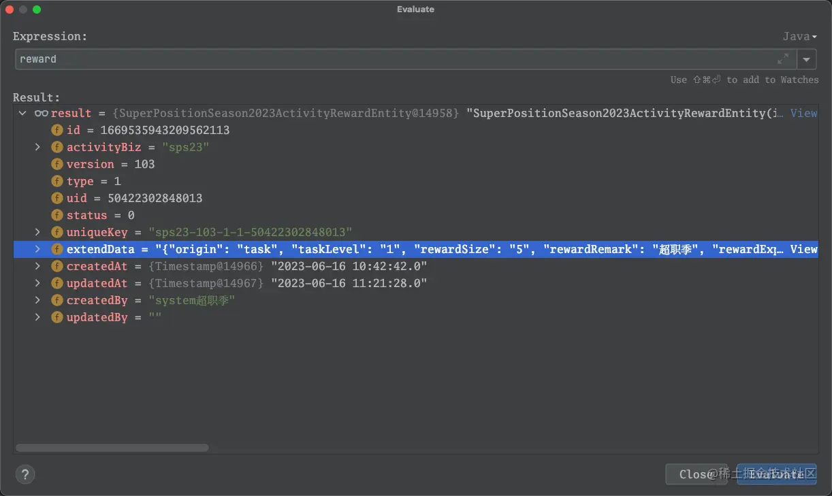Select the createdAt "2023-06-16 10:42:42.0" value

(x=349, y=266)
